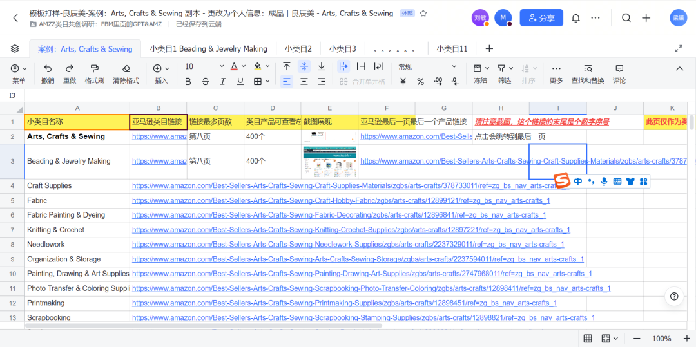Toggle bold formatting

point(188,82)
